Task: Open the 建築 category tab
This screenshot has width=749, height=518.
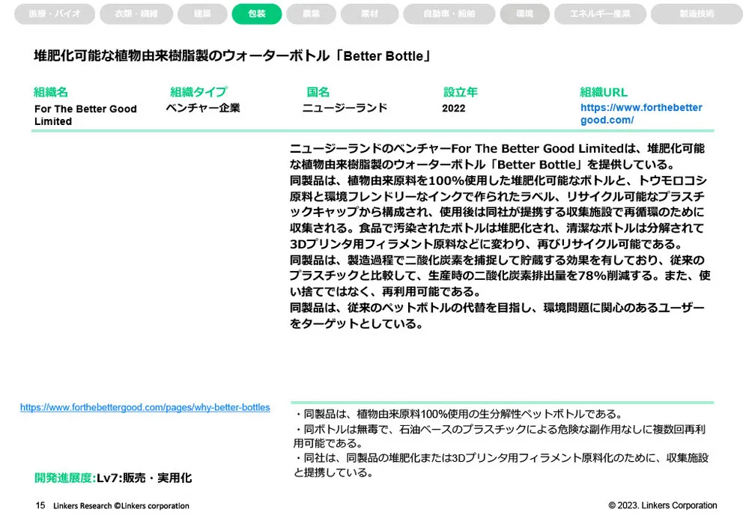Action: pos(202,13)
